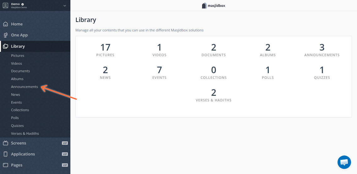
Task: Go to Verses & Hadiths in sidebar
Action: tap(25, 133)
